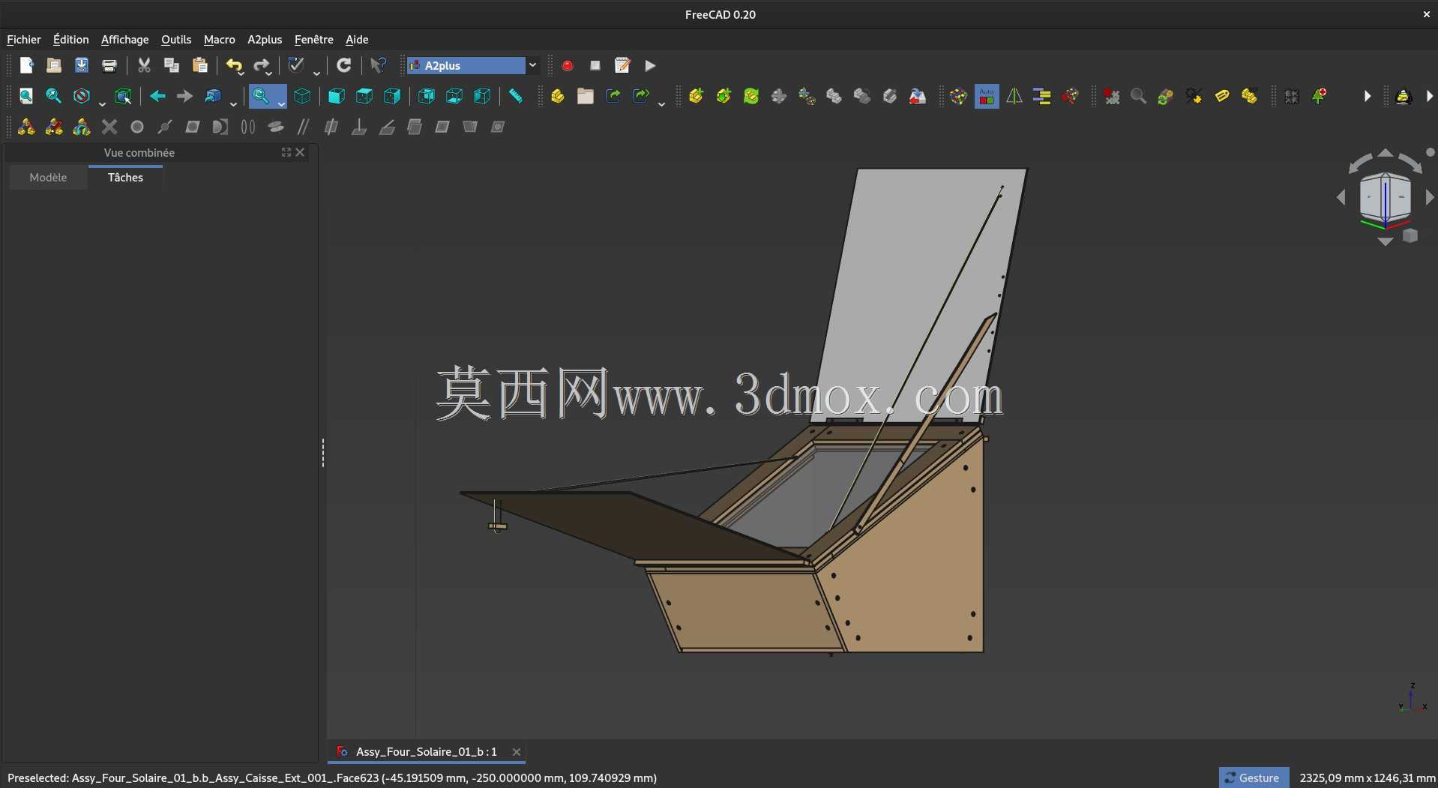Click the Gesture navigation style button
This screenshot has width=1438, height=788.
(1254, 778)
